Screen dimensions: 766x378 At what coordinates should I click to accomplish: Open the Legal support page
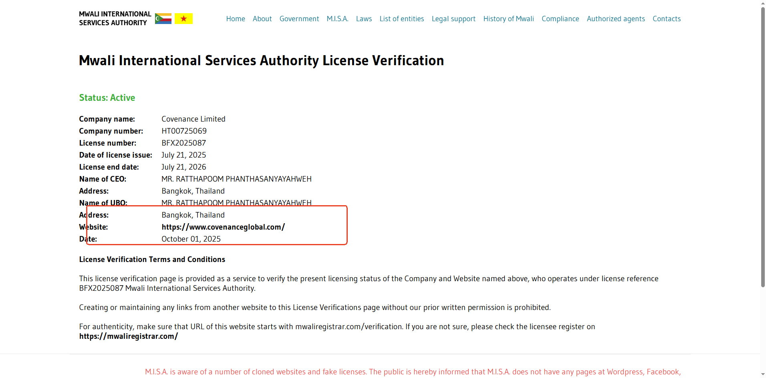(454, 19)
